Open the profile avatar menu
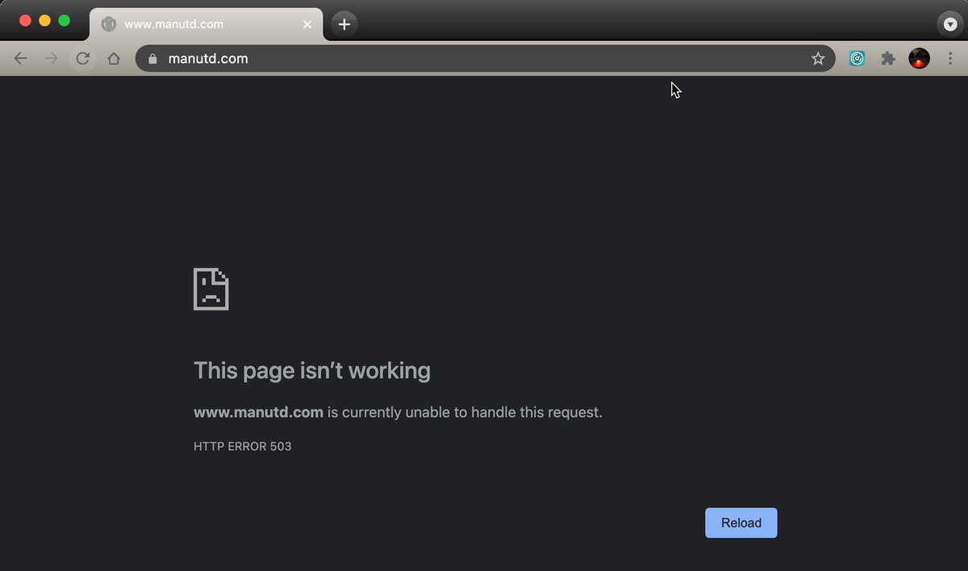Image resolution: width=968 pixels, height=571 pixels. tap(919, 58)
